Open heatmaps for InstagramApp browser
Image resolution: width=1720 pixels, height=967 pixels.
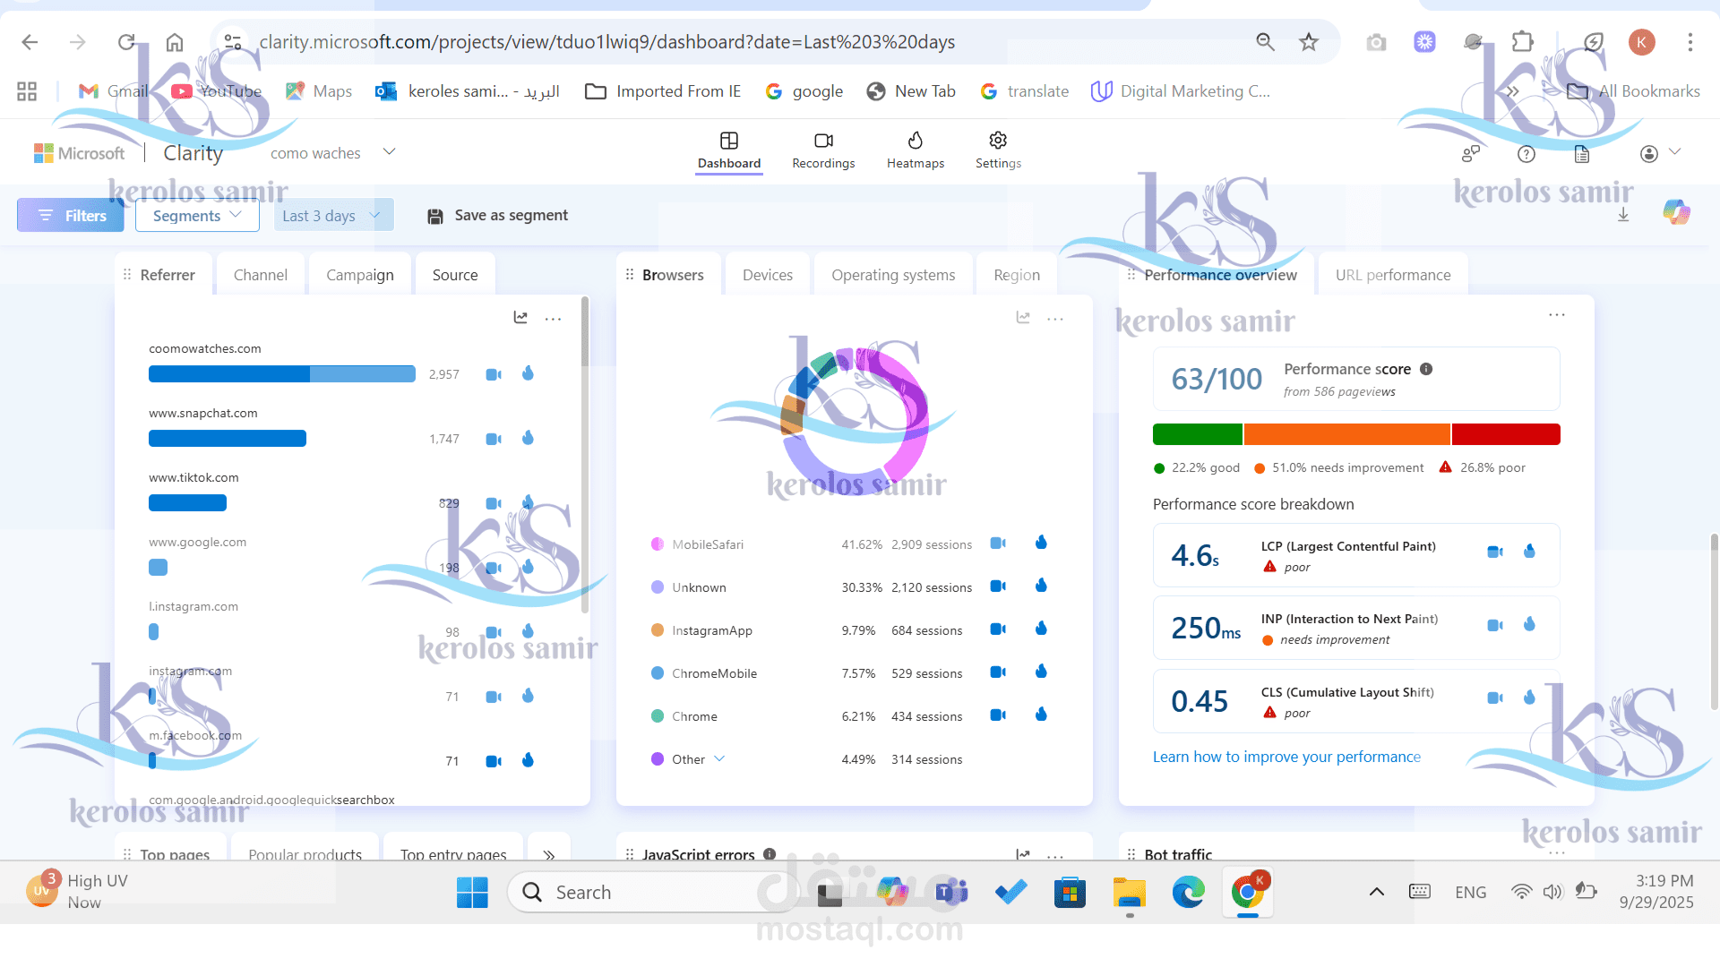click(1041, 629)
